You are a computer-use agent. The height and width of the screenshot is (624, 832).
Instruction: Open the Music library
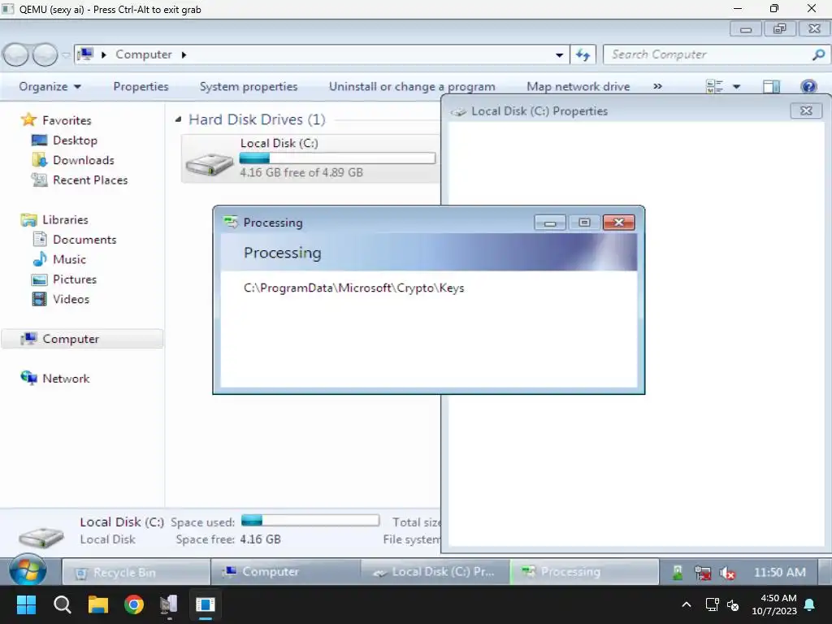(69, 259)
